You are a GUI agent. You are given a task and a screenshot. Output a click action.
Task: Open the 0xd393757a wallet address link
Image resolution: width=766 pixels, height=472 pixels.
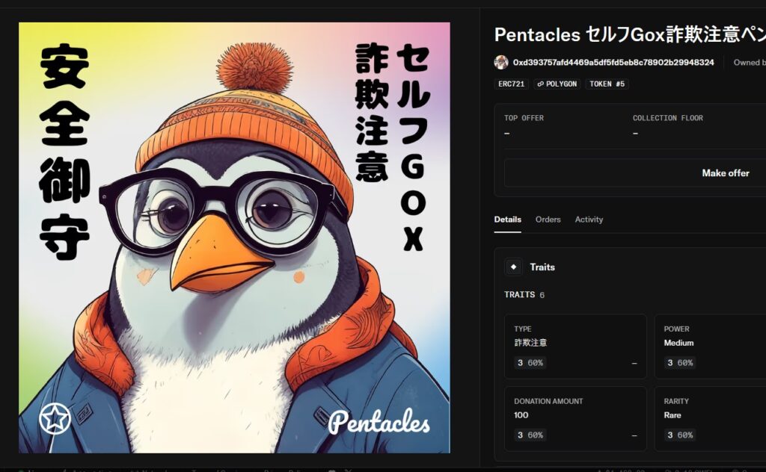click(x=613, y=63)
